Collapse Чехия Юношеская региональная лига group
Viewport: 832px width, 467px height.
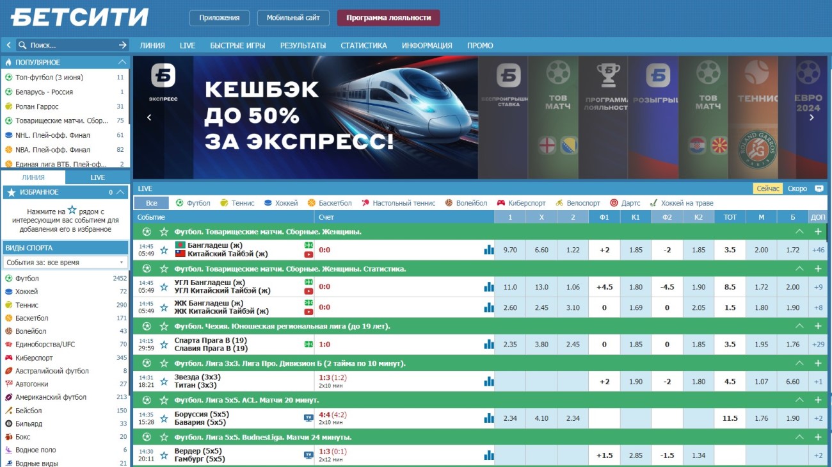798,326
